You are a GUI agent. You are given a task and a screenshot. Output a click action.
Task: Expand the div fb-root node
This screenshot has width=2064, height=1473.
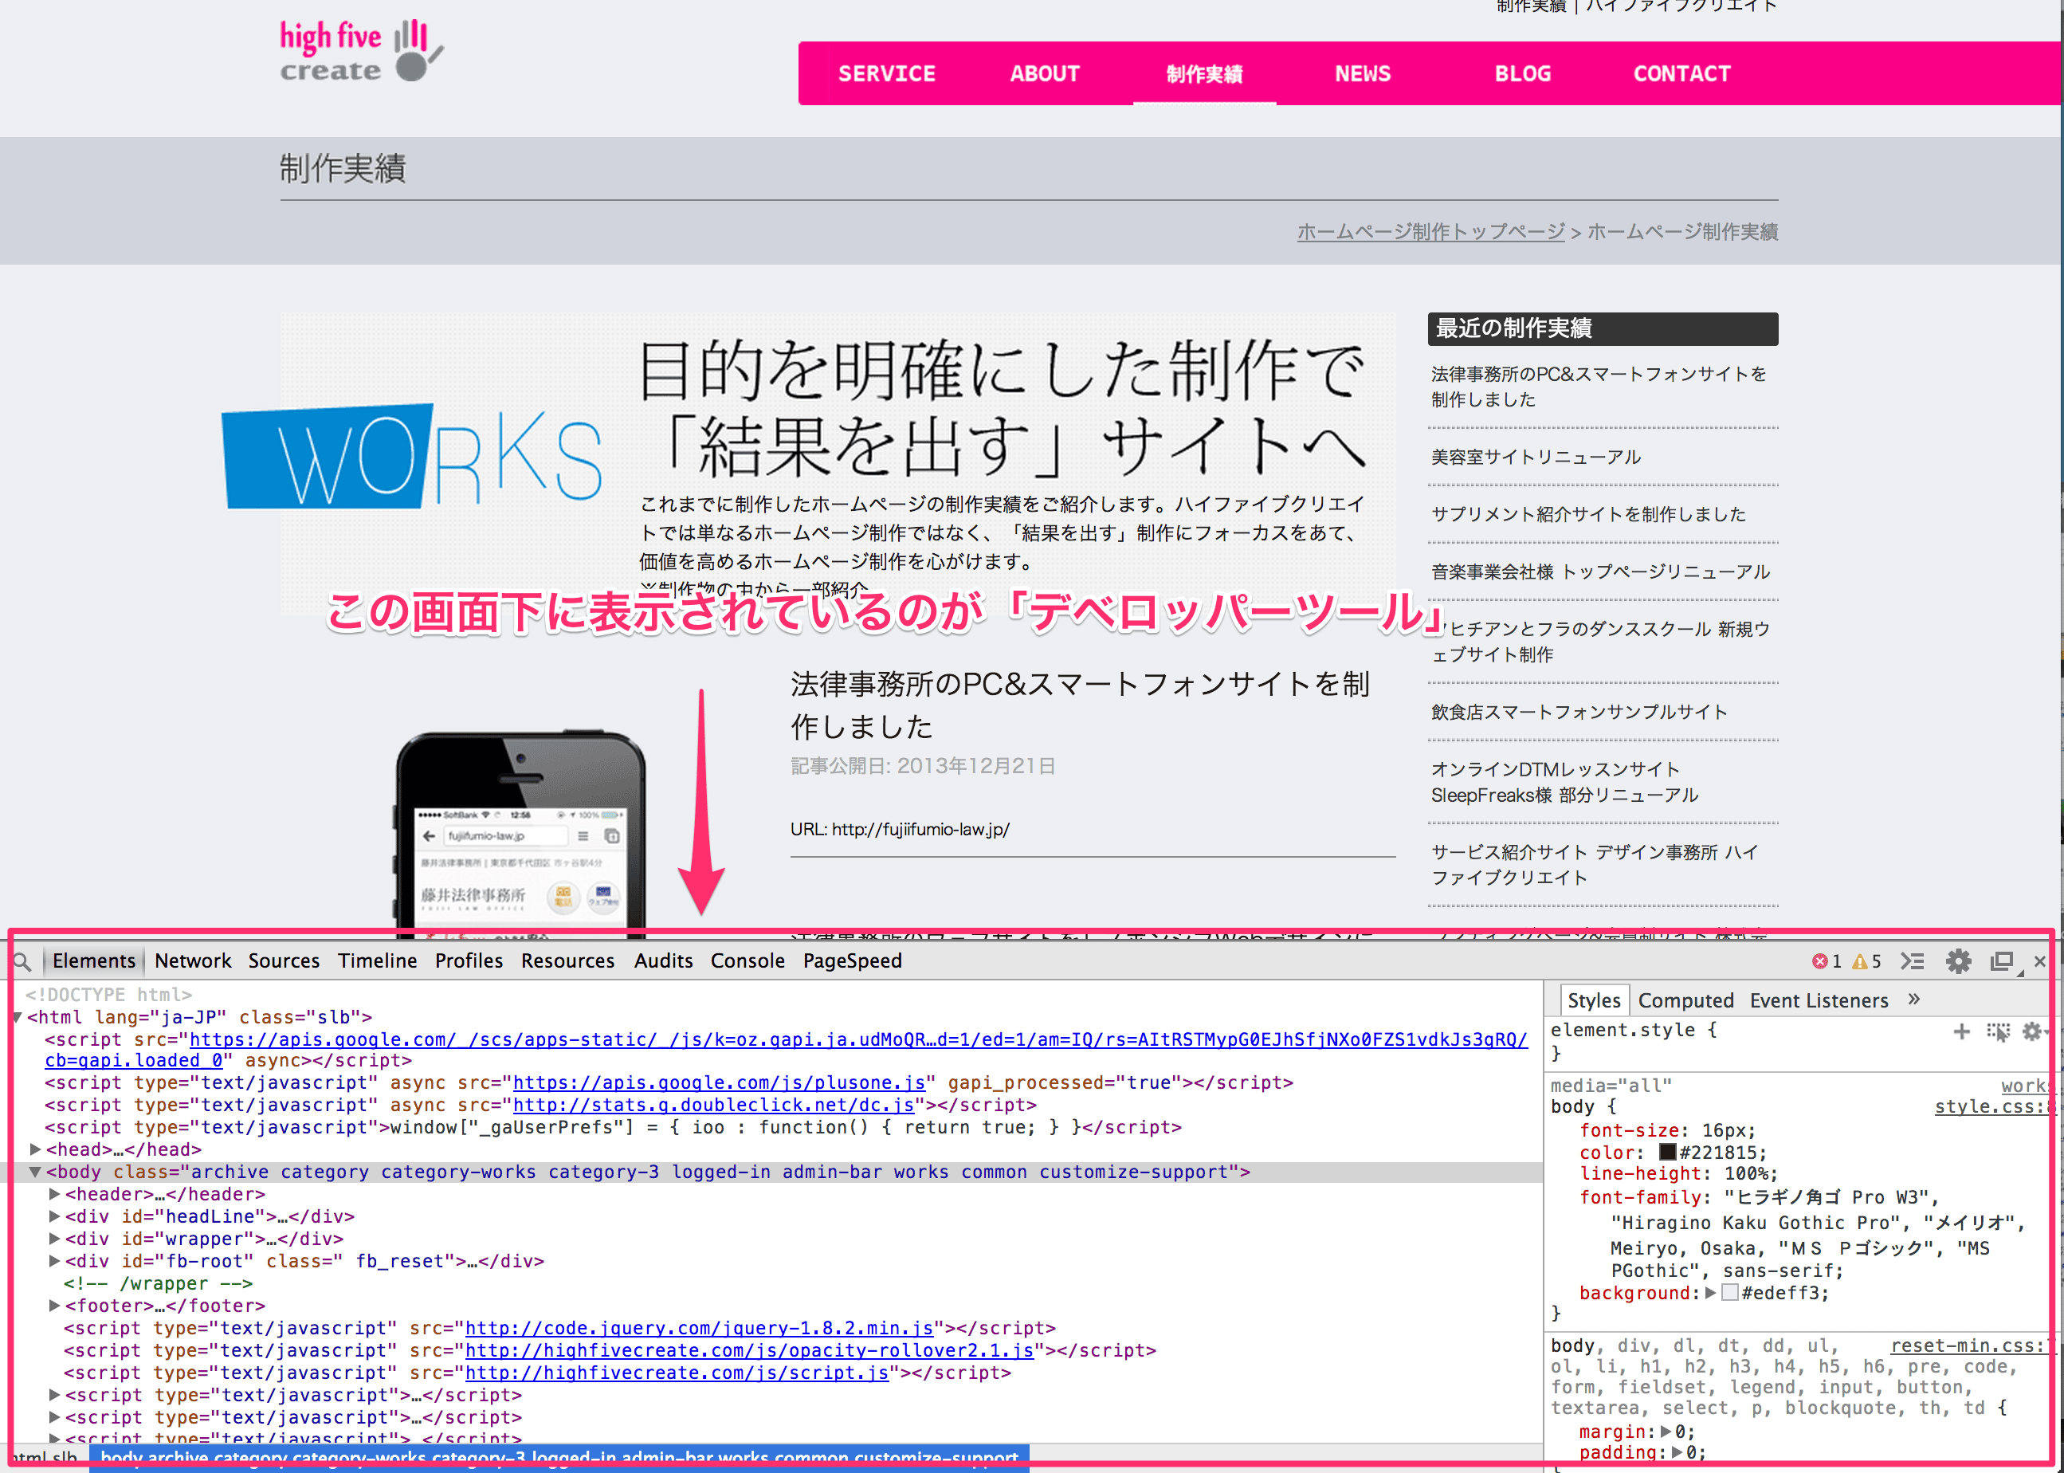[x=54, y=1261]
